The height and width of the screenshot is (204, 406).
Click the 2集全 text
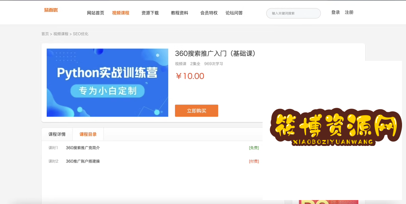pyautogui.click(x=195, y=64)
